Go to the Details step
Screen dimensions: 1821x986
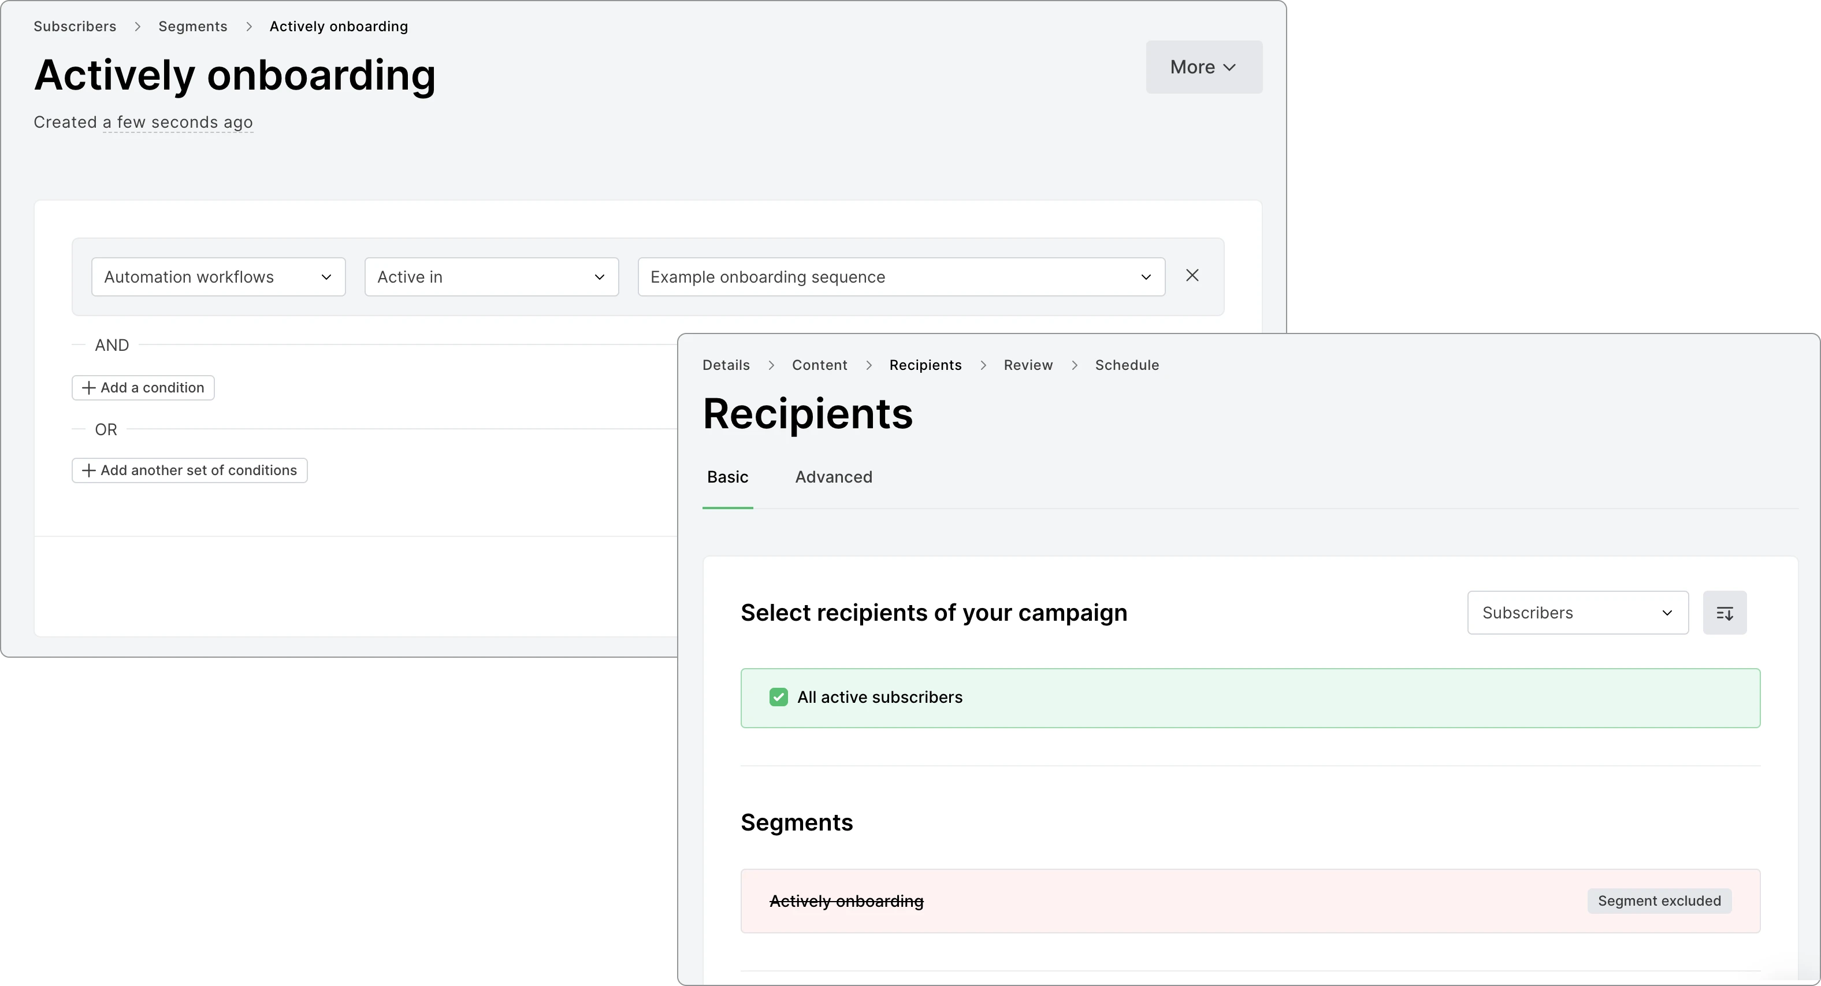[x=726, y=366]
